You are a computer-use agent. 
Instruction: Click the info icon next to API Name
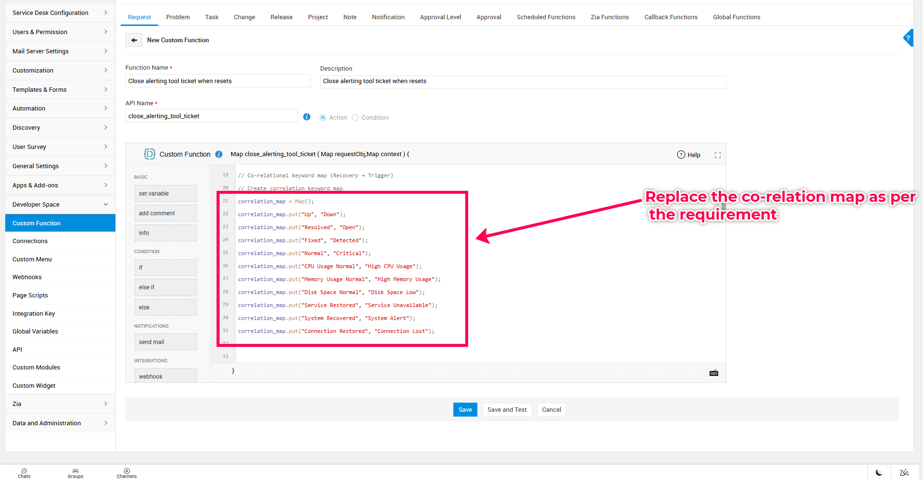coord(307,117)
